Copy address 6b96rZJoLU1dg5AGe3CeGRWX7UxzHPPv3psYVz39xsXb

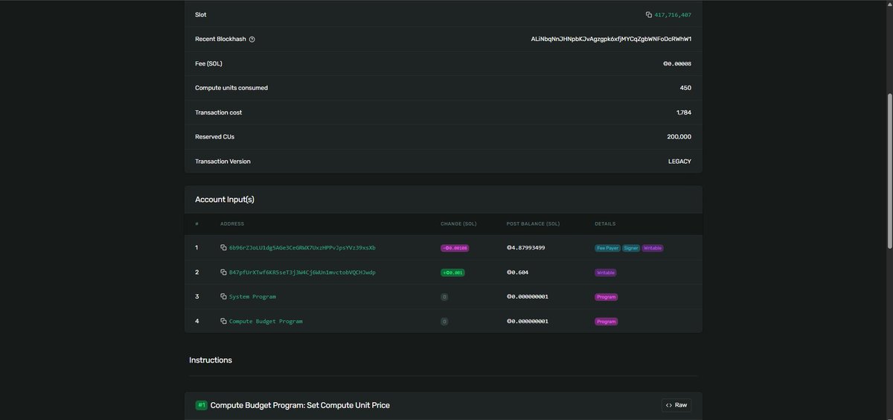pyautogui.click(x=223, y=248)
